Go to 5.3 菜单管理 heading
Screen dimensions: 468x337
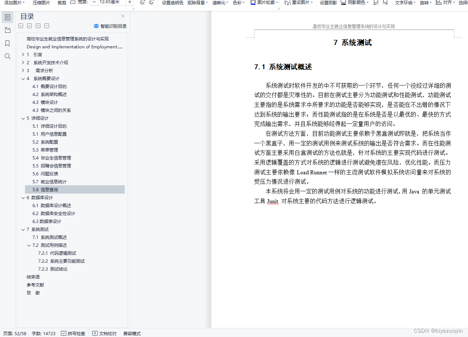pyautogui.click(x=45, y=150)
